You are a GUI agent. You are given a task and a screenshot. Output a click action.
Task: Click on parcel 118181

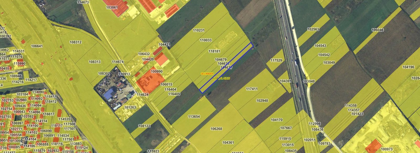tap(214, 51)
